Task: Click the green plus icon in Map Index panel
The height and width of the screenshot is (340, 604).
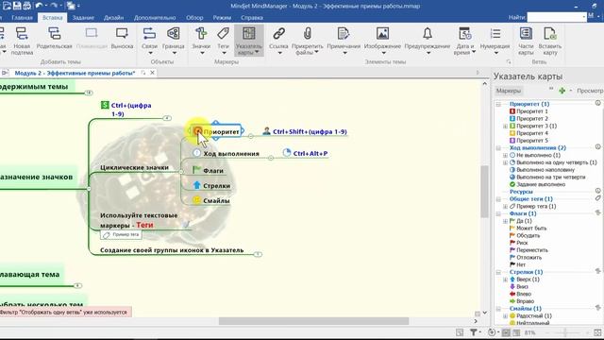Action: [562, 91]
